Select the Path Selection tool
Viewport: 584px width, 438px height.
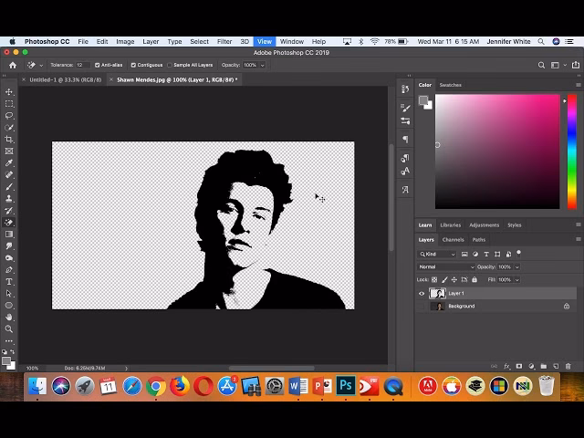coord(9,294)
